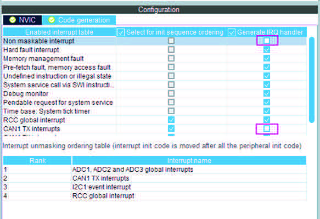320x219 pixels.
Task: Uncheck IRQ handler for Pre-fetch fault row
Action: tap(267, 67)
